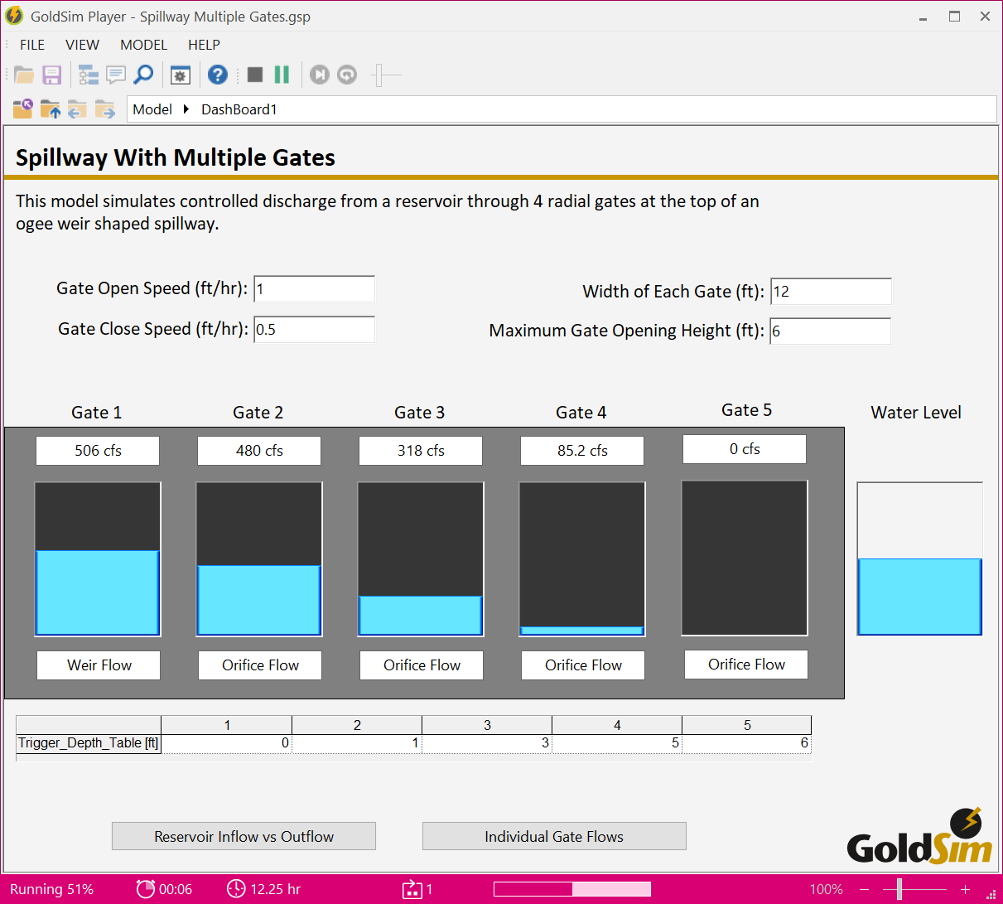Click the Gate Close Speed input field
This screenshot has height=904, width=1003.
314,329
